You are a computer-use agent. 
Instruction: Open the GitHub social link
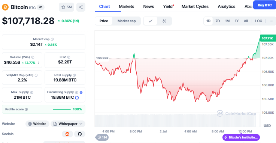80,134
